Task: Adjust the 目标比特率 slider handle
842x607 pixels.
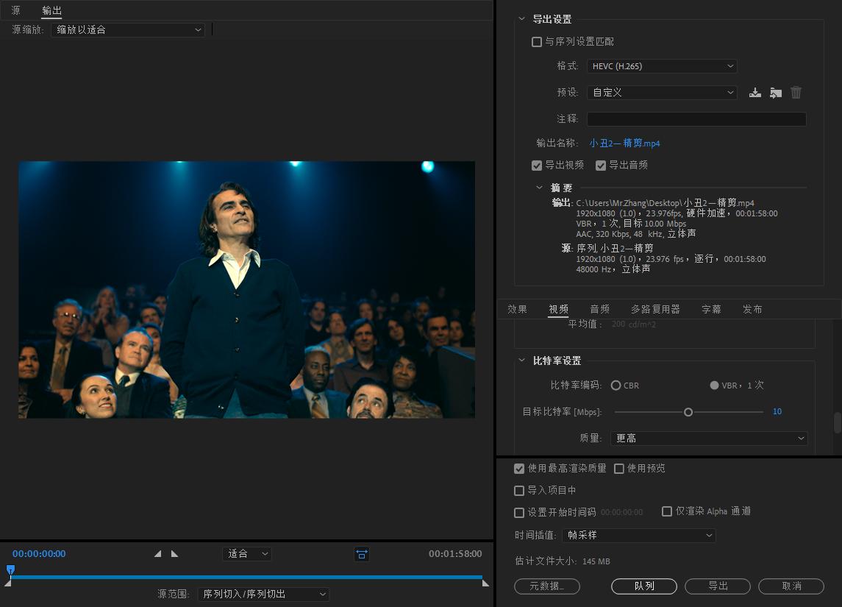Action: point(688,412)
